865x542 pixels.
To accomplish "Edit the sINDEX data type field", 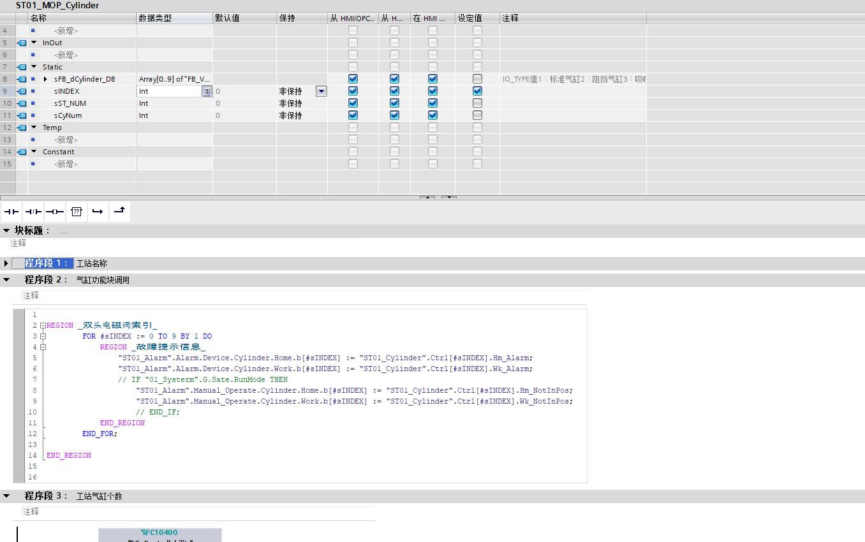I will [170, 91].
